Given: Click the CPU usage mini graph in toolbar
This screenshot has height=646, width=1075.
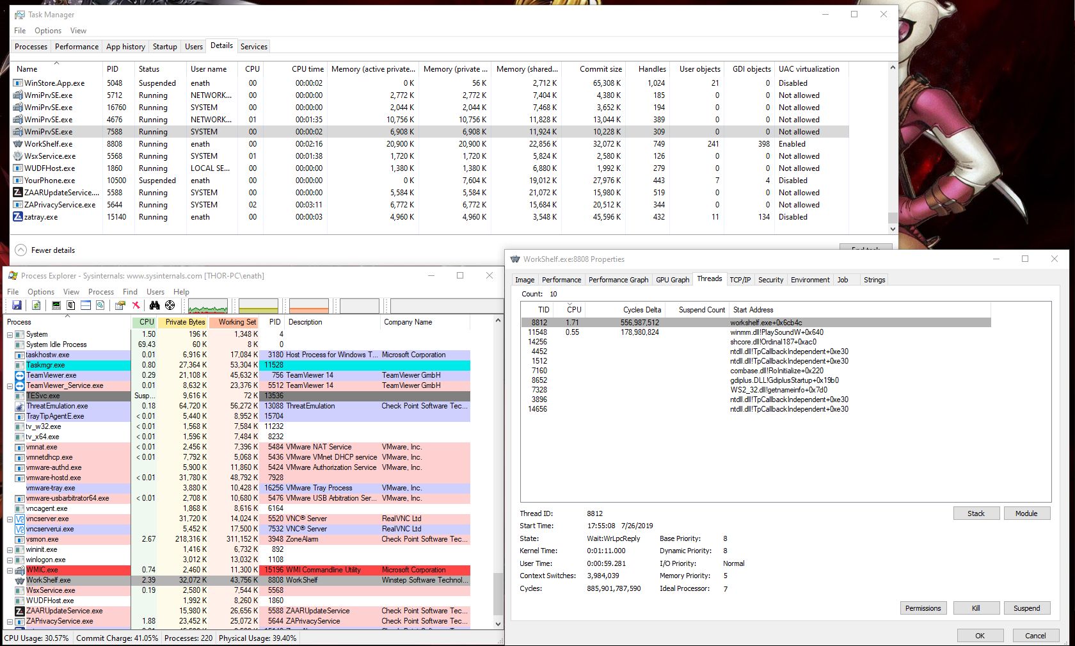Looking at the screenshot, I should coord(208,306).
